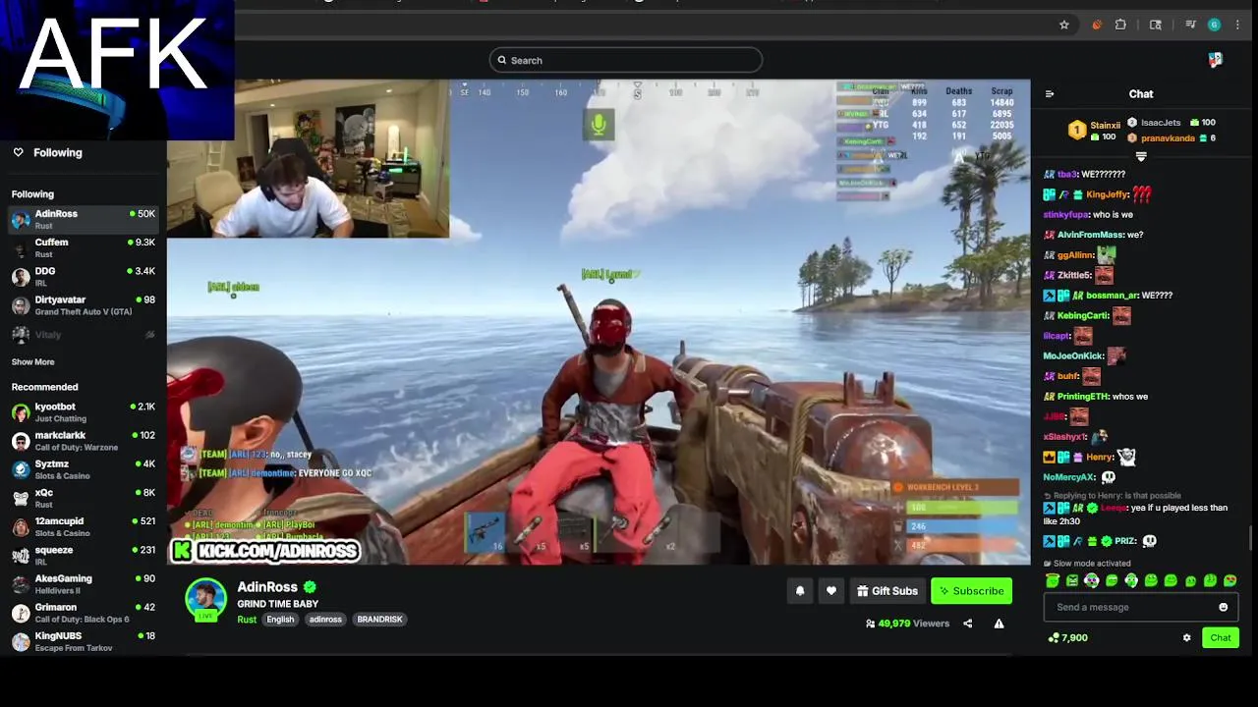Click the first green emote in the quick bar
This screenshot has height=707, width=1258.
click(1053, 580)
